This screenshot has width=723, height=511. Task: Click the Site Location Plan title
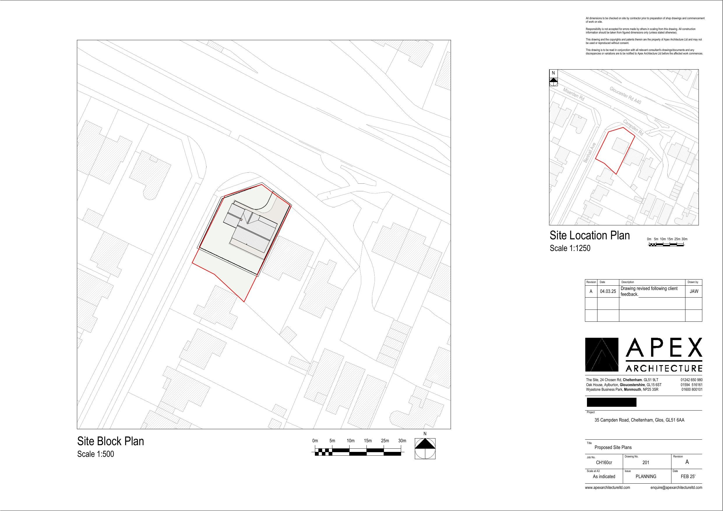pos(590,235)
